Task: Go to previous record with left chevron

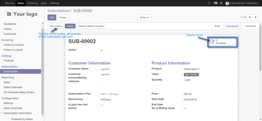Action: coord(250,17)
